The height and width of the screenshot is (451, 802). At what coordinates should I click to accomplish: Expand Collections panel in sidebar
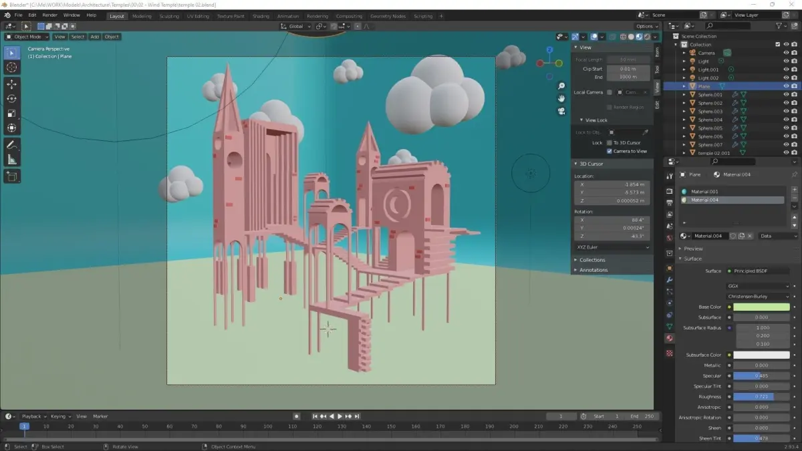(x=591, y=260)
